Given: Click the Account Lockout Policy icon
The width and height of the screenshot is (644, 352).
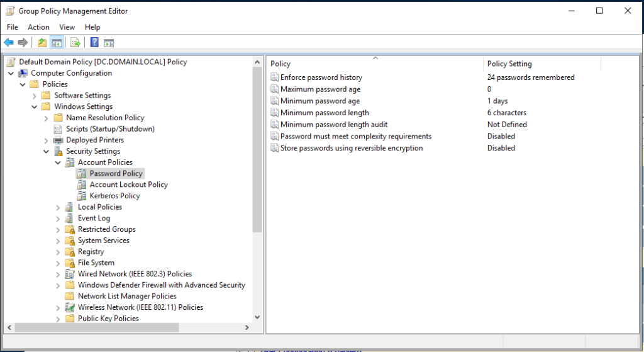Looking at the screenshot, I should 82,185.
